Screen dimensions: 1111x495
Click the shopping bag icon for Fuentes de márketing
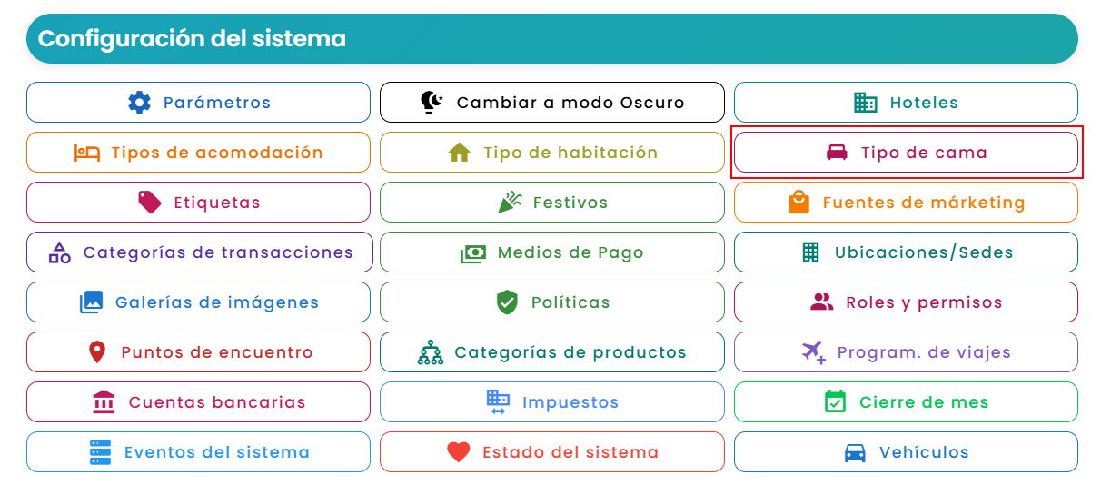[799, 203]
